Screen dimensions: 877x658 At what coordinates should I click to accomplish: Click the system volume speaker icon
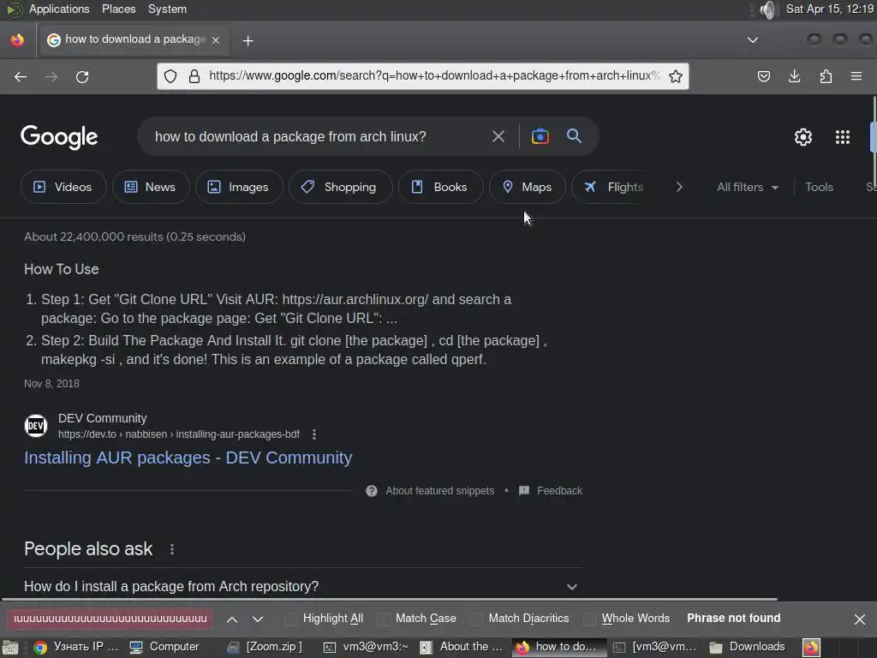point(769,9)
